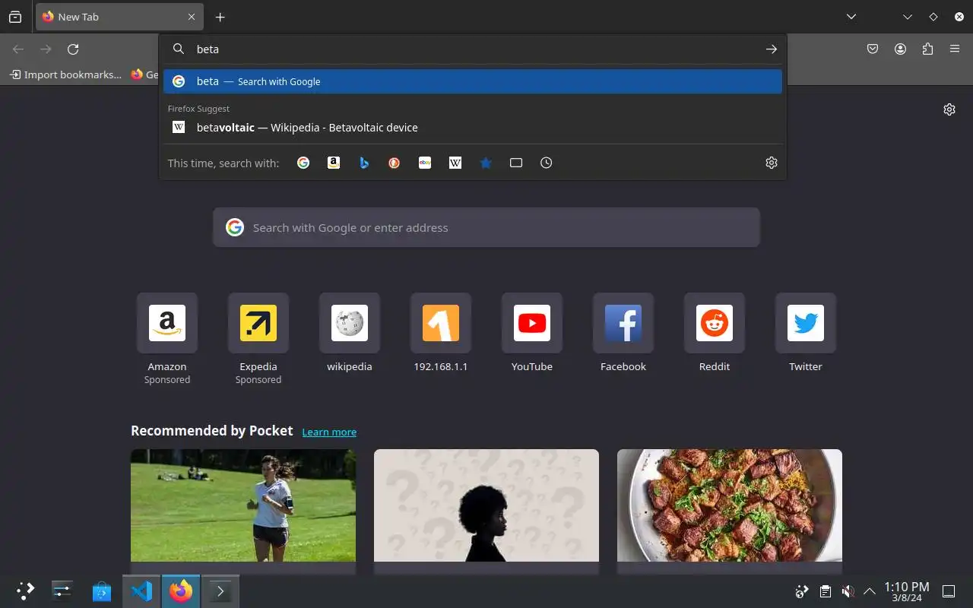Click the Firefox View icon in tab bar
Screen dimensions: 973x608
tap(15, 17)
